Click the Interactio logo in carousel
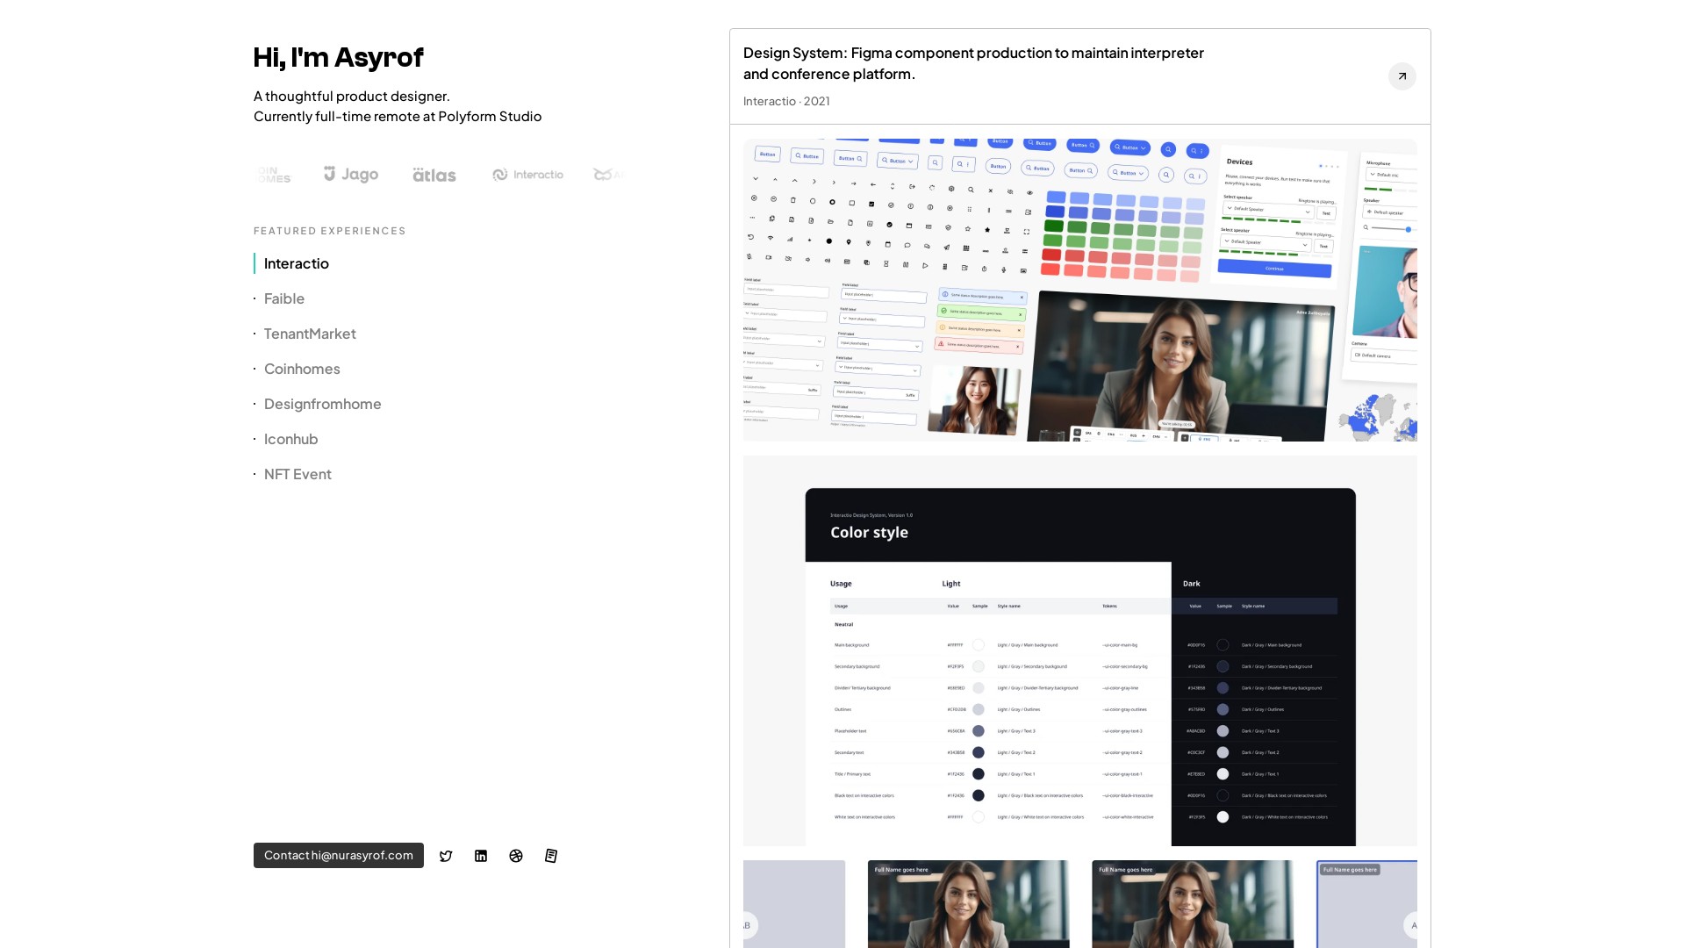1685x948 pixels. pos(528,175)
